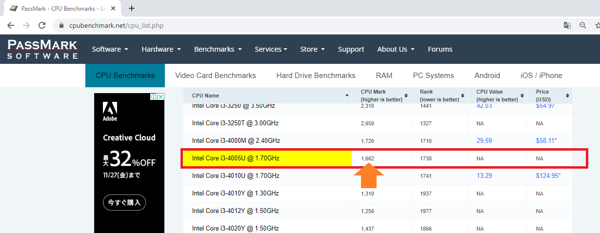Go to the Forums page
The width and height of the screenshot is (600, 233).
click(440, 49)
